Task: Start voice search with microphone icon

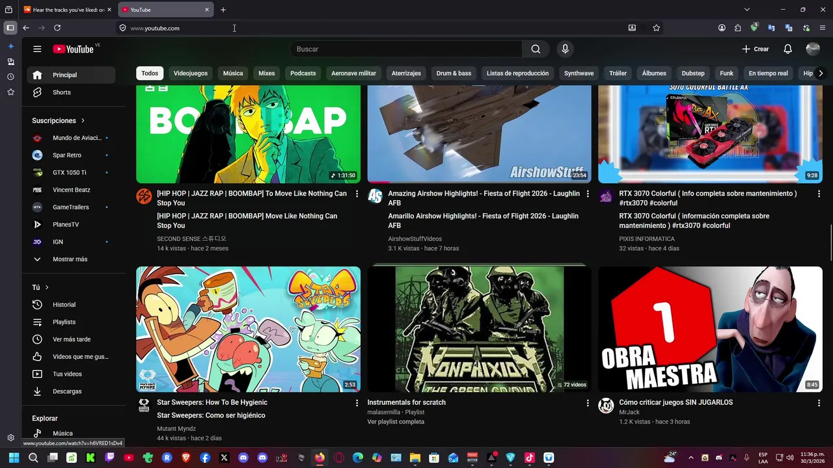Action: coord(565,49)
